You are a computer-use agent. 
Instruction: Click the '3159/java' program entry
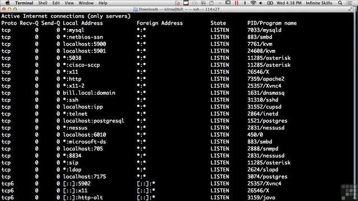(261, 198)
